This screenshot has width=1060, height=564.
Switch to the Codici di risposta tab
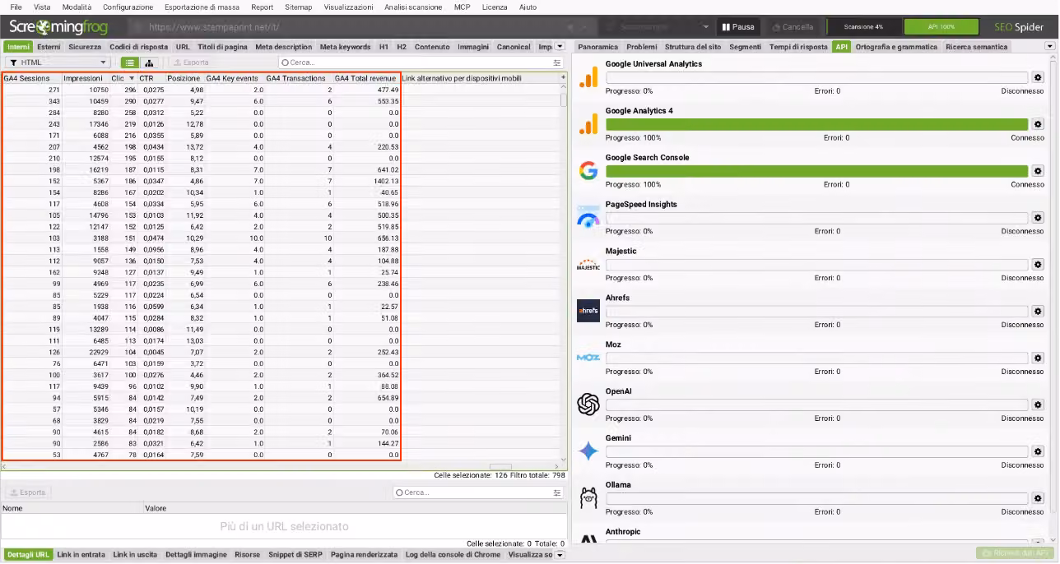click(138, 47)
